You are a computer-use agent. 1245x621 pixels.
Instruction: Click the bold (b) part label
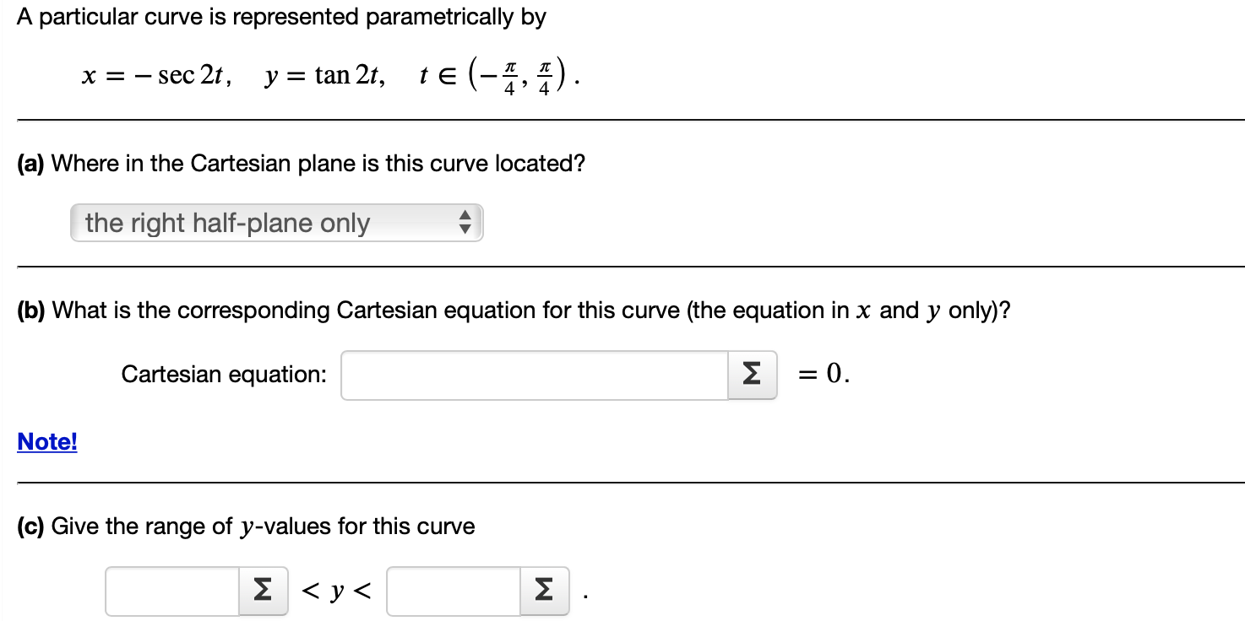pyautogui.click(x=32, y=310)
